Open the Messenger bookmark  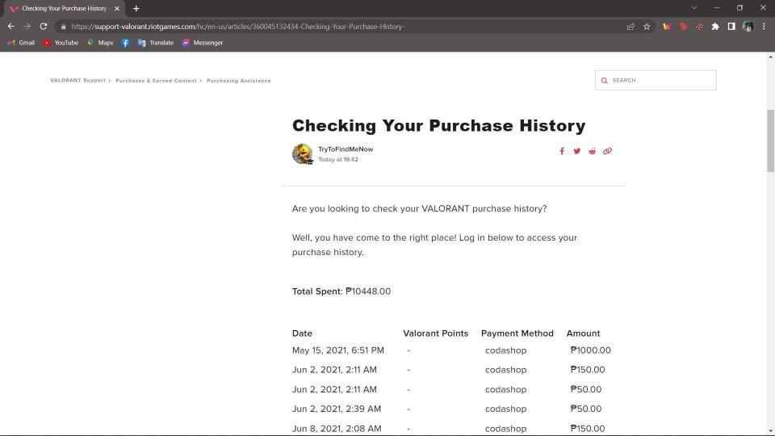pyautogui.click(x=202, y=43)
